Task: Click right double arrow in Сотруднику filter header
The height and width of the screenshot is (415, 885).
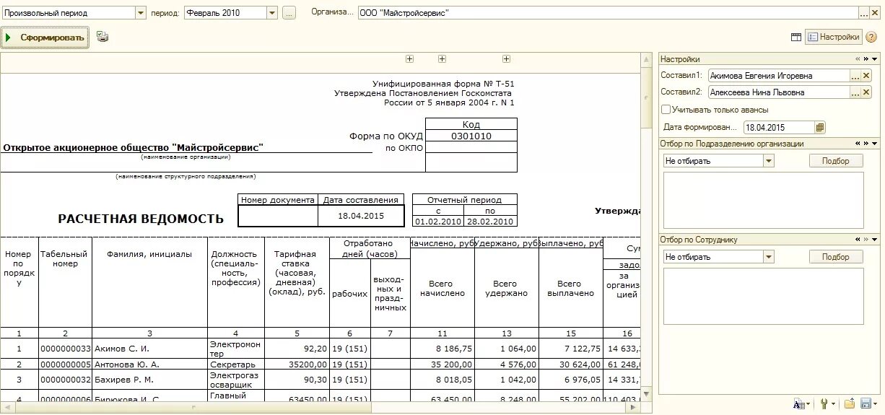Action: tap(866, 240)
